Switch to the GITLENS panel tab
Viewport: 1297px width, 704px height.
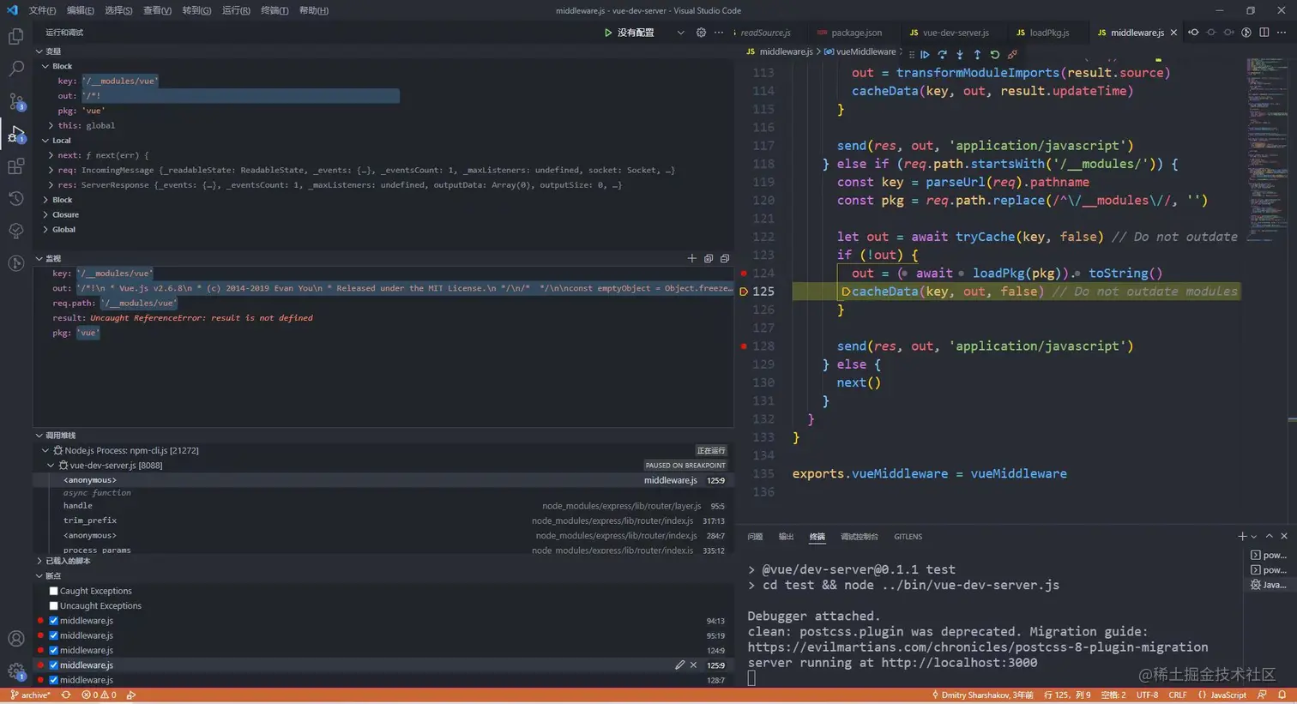908,537
